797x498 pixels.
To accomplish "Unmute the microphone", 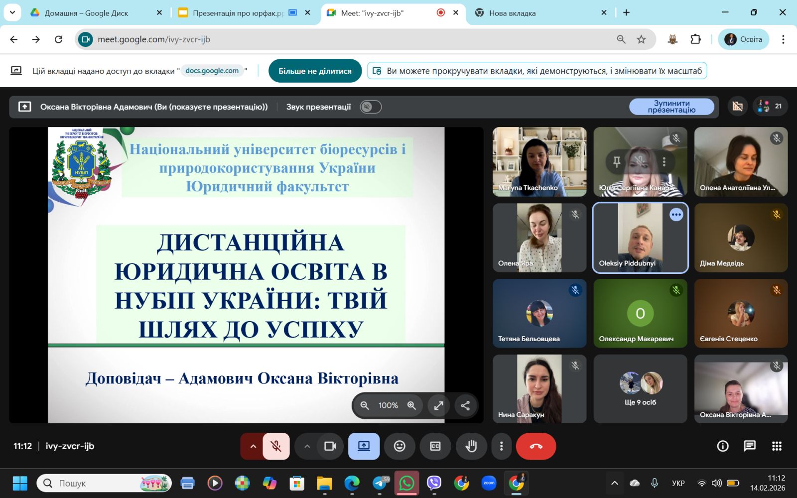I will click(x=276, y=446).
